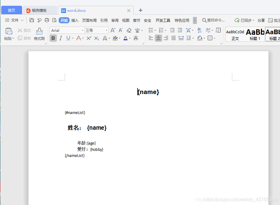Toggle center alignment

tap(158, 38)
